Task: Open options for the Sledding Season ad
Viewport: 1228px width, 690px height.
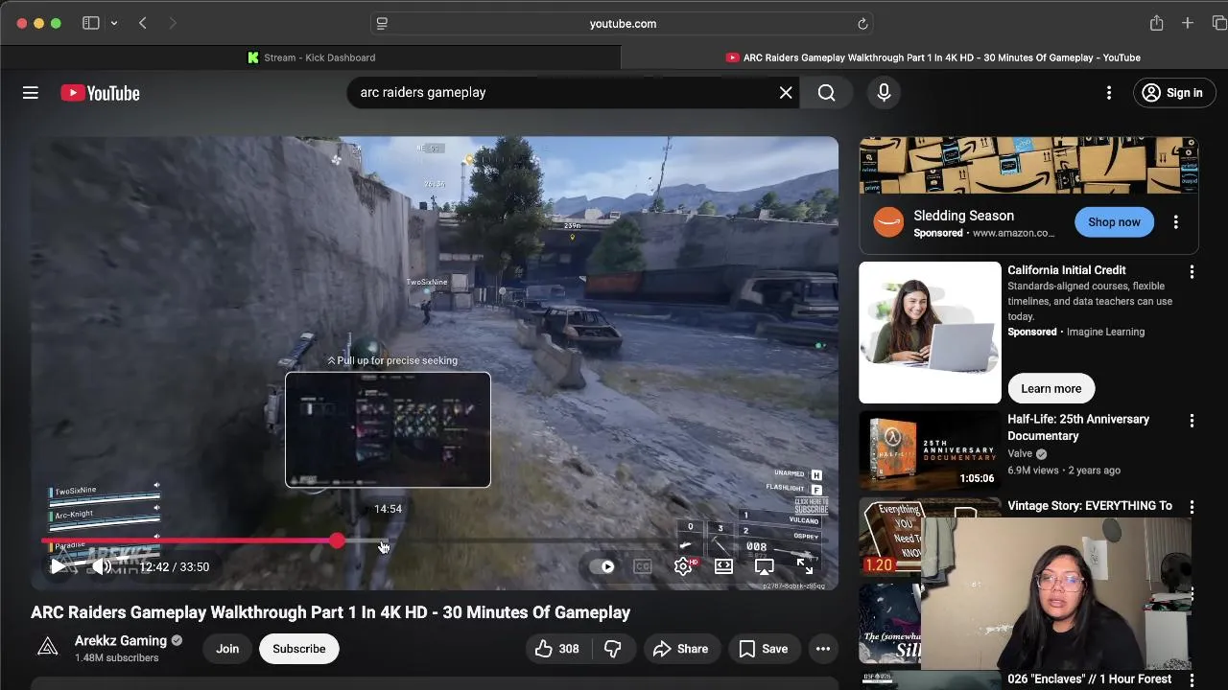Action: click(1176, 222)
